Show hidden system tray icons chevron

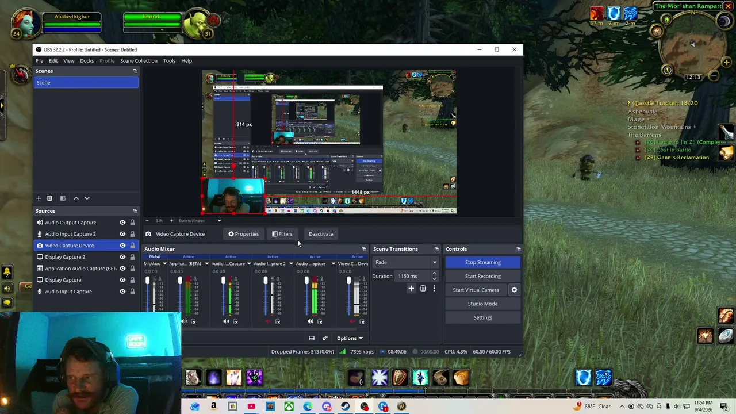pos(622,407)
